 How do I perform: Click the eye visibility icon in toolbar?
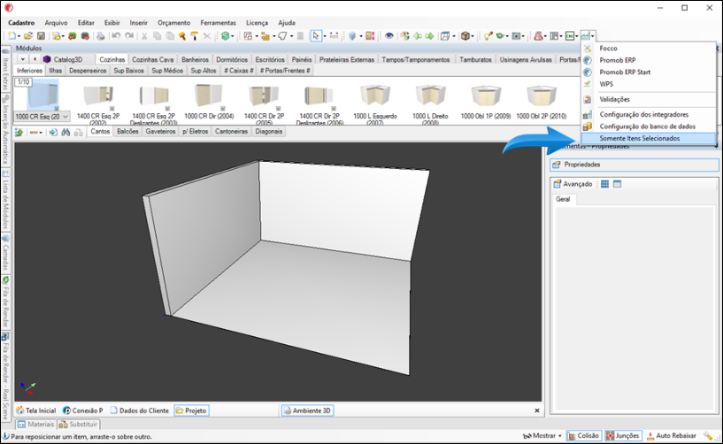pyautogui.click(x=389, y=35)
